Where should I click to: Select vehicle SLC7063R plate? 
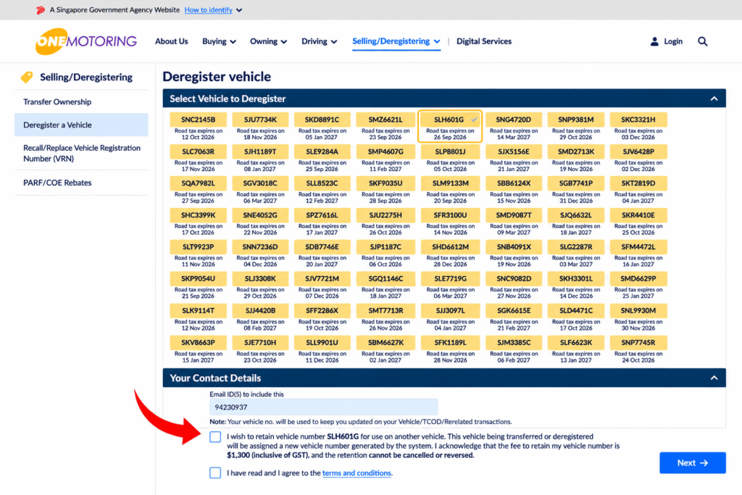pos(199,151)
